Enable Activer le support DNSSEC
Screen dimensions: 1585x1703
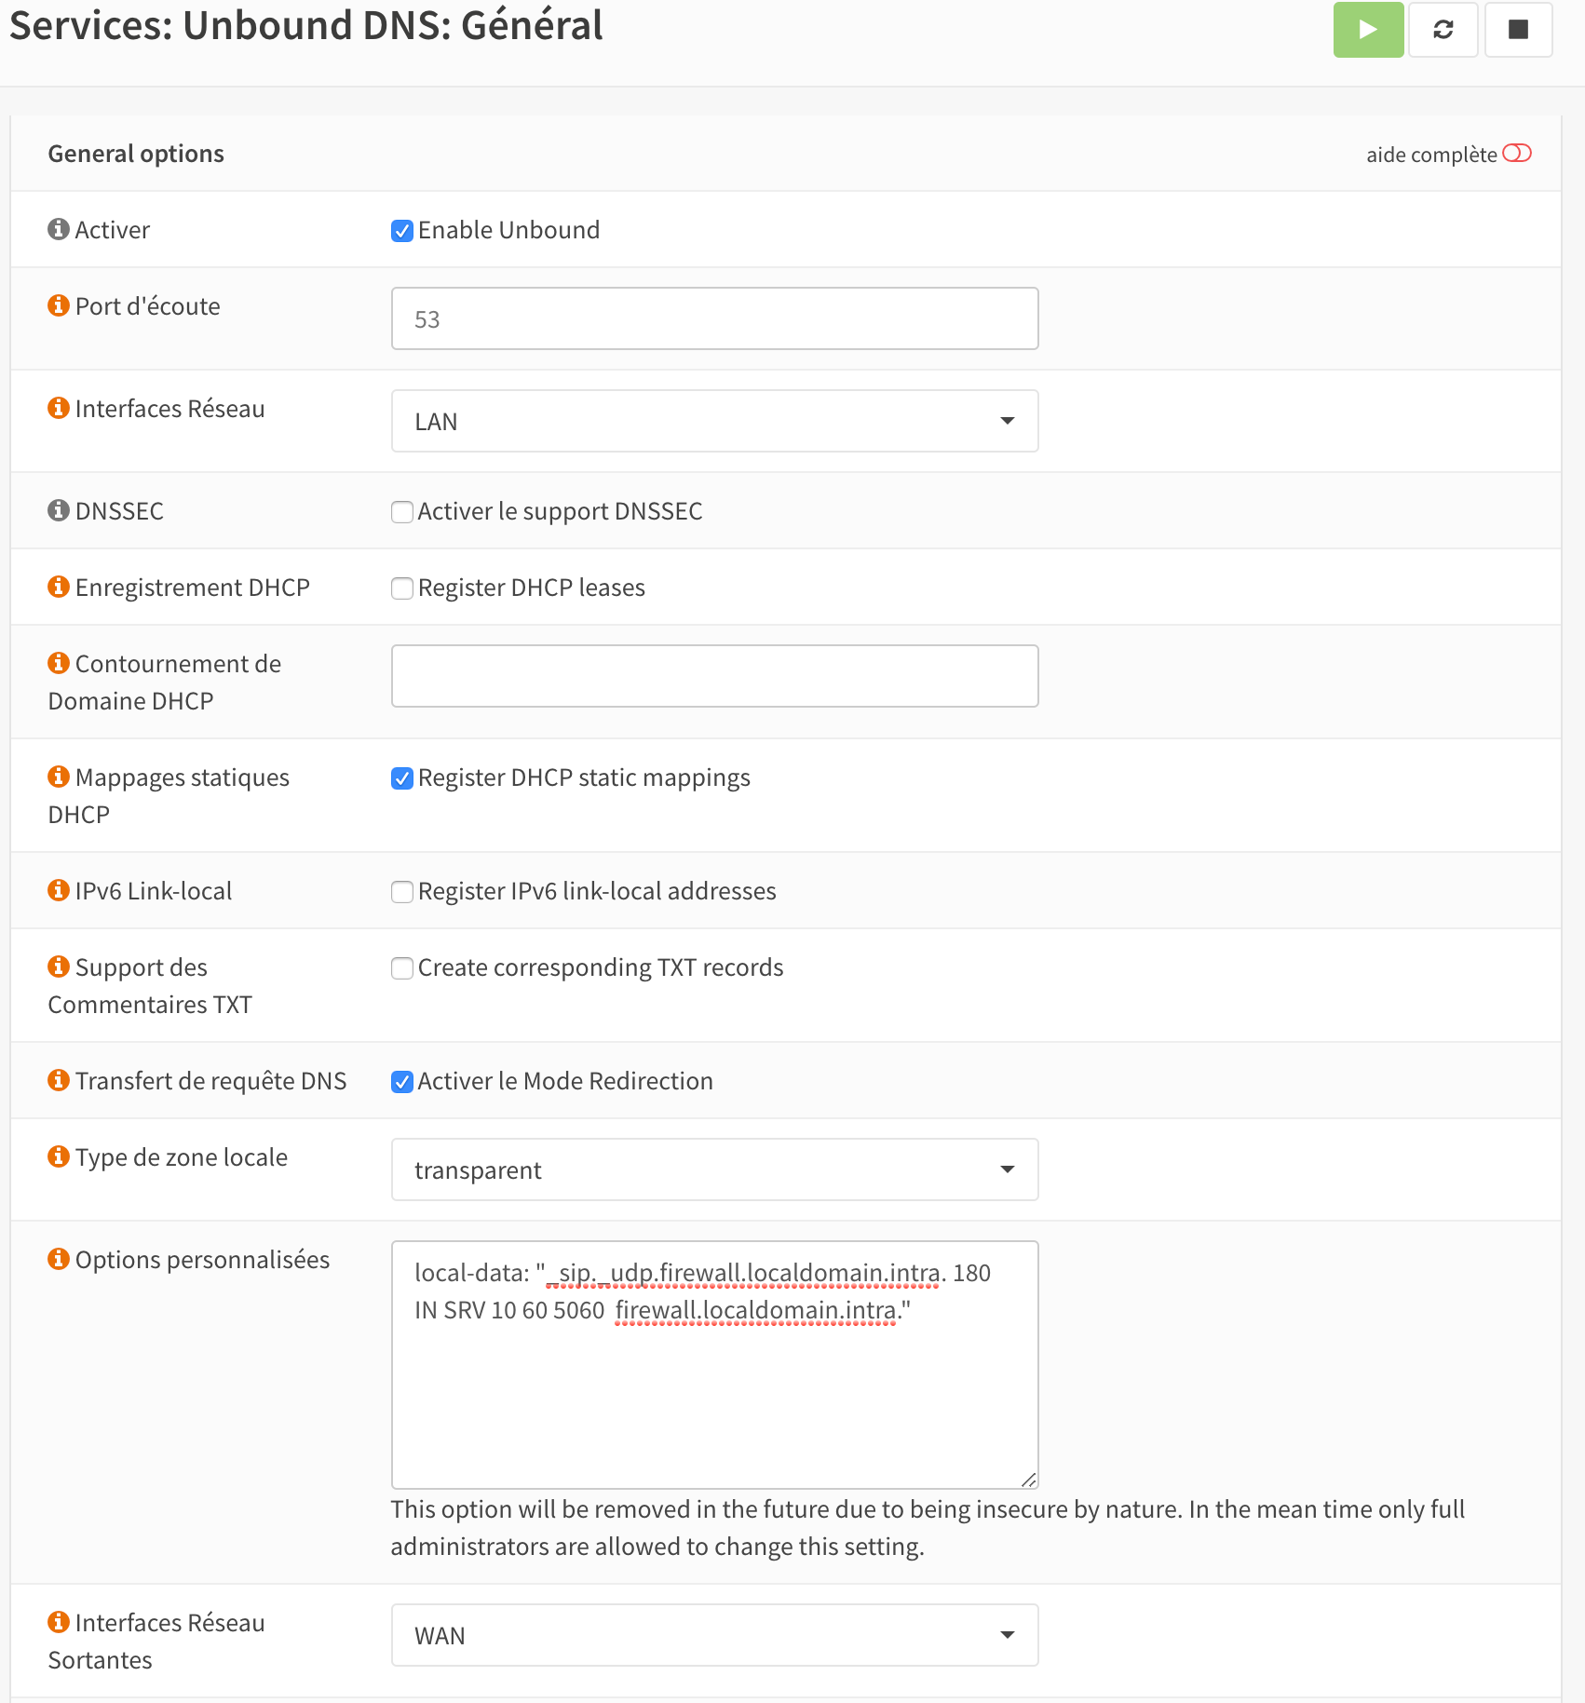coord(402,512)
